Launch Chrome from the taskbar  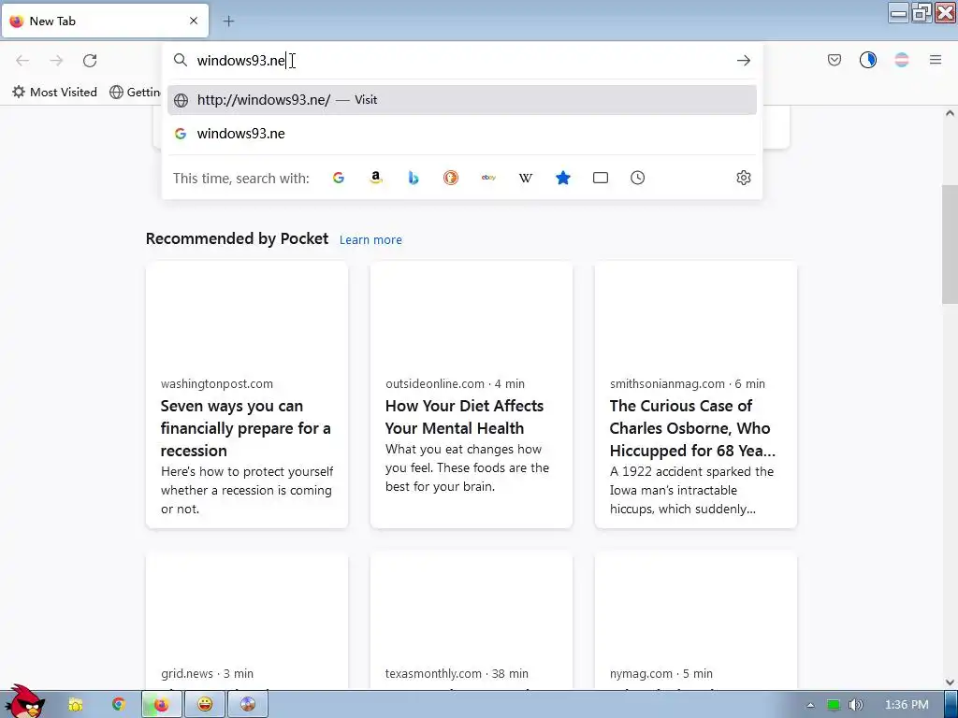point(118,705)
